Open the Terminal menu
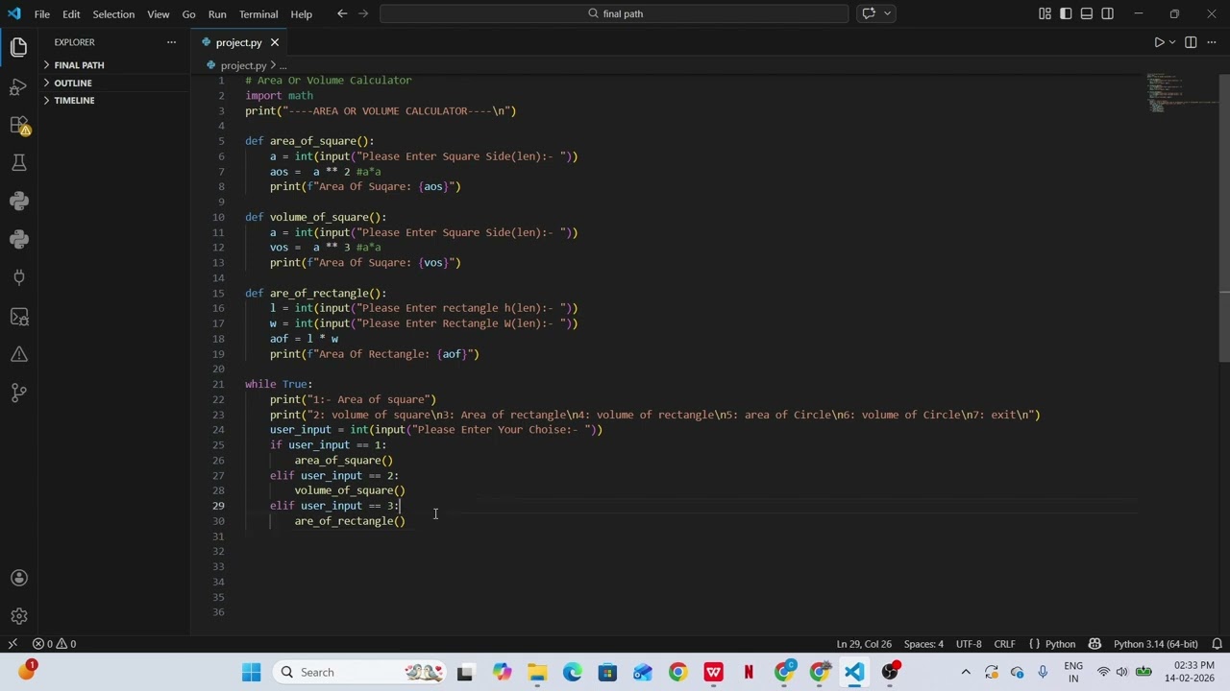Viewport: 1230px width, 691px height. [258, 14]
